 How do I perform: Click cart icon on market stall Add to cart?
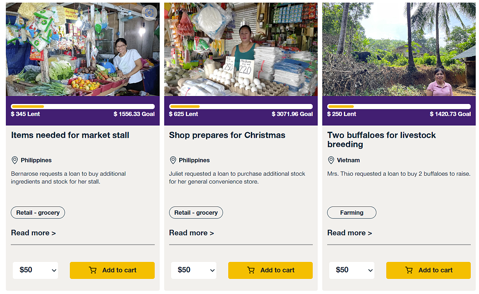pyautogui.click(x=93, y=270)
